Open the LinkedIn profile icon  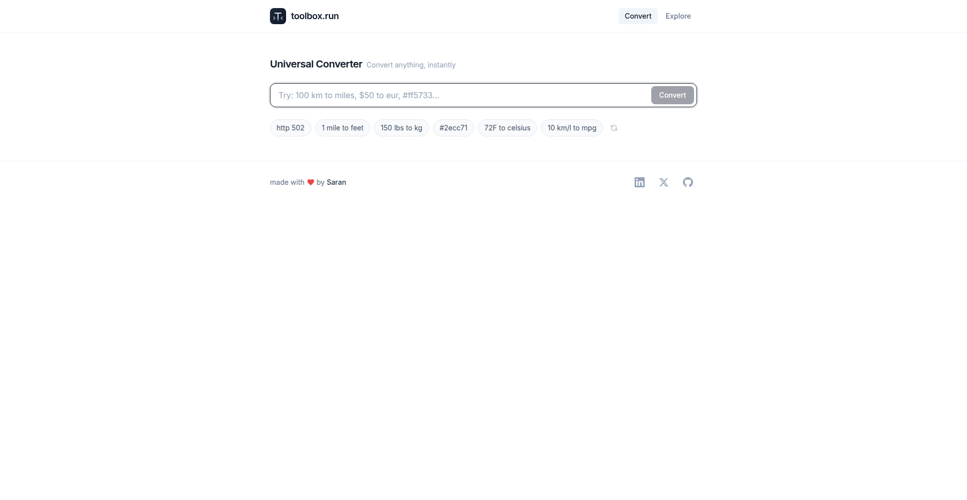click(640, 182)
